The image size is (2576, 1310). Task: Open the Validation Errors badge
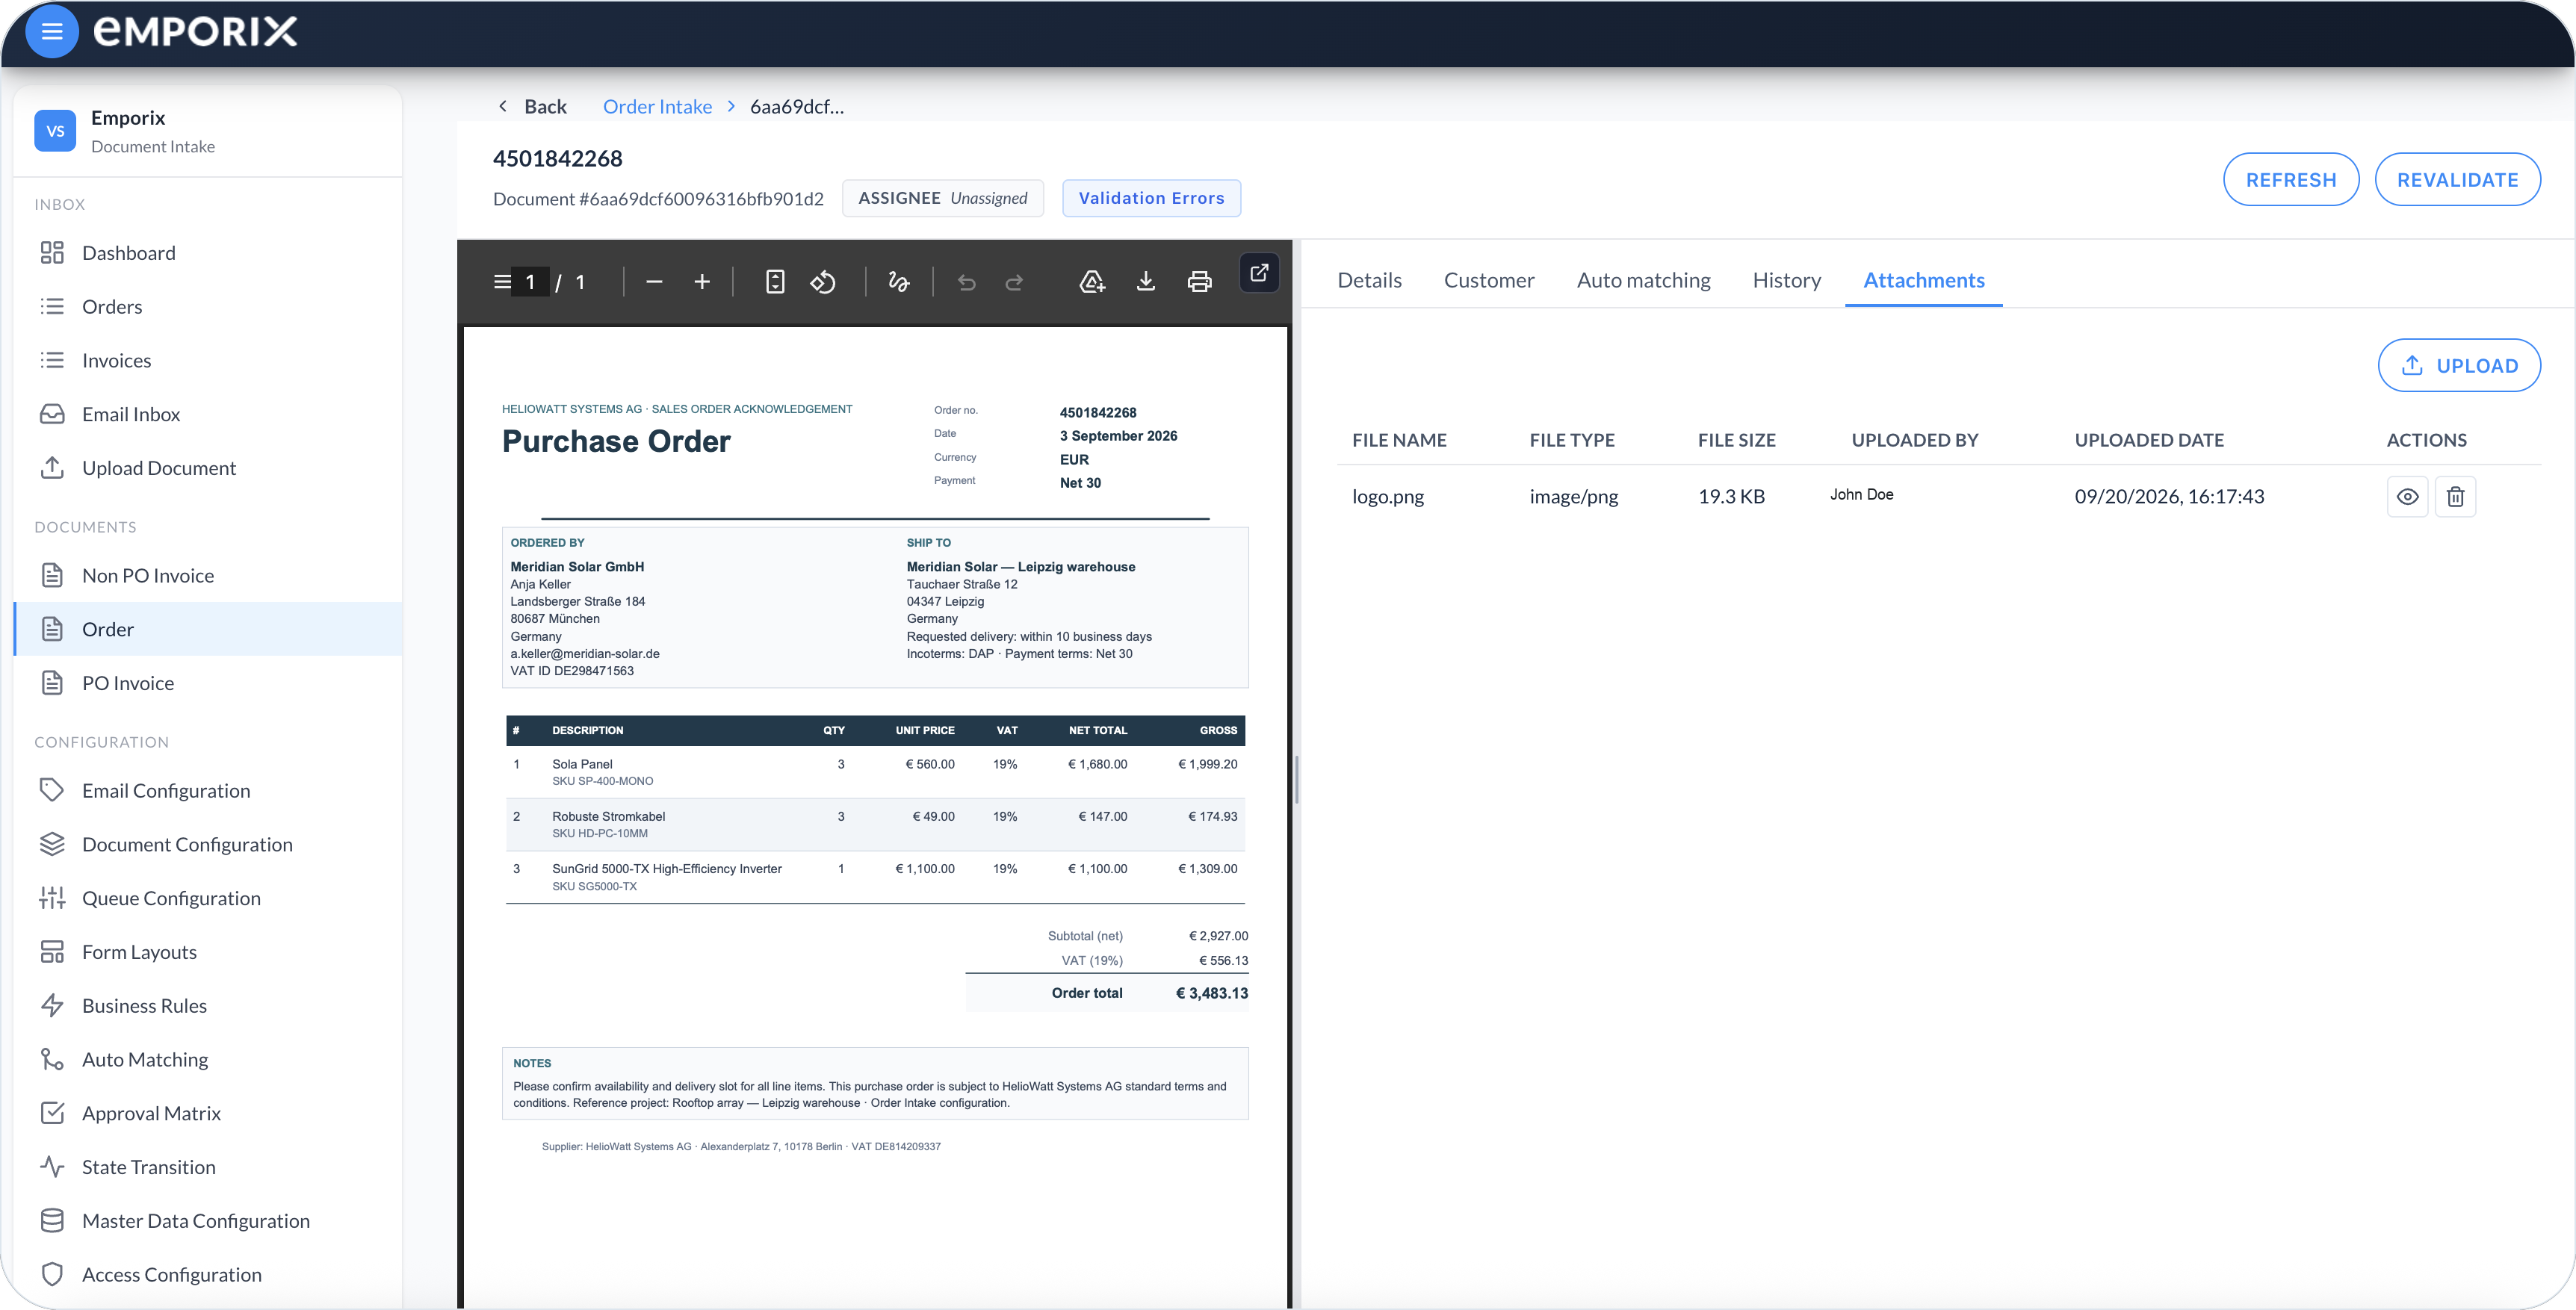click(x=1151, y=198)
